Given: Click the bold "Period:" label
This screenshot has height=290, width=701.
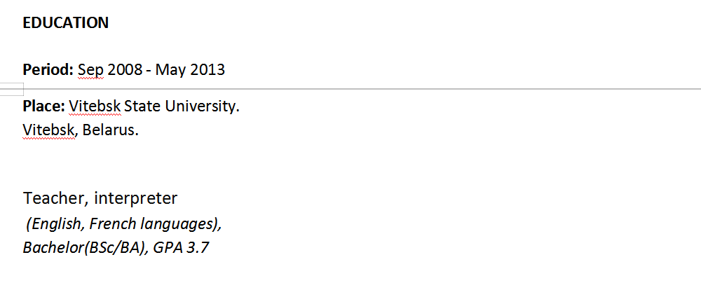Looking at the screenshot, I should coord(48,70).
